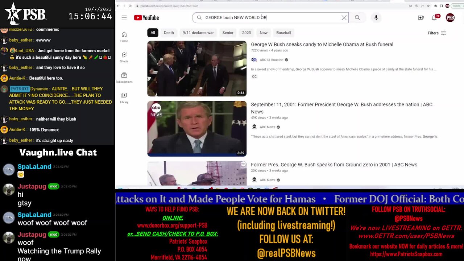Start voice search with the microphone icon

pos(376,18)
